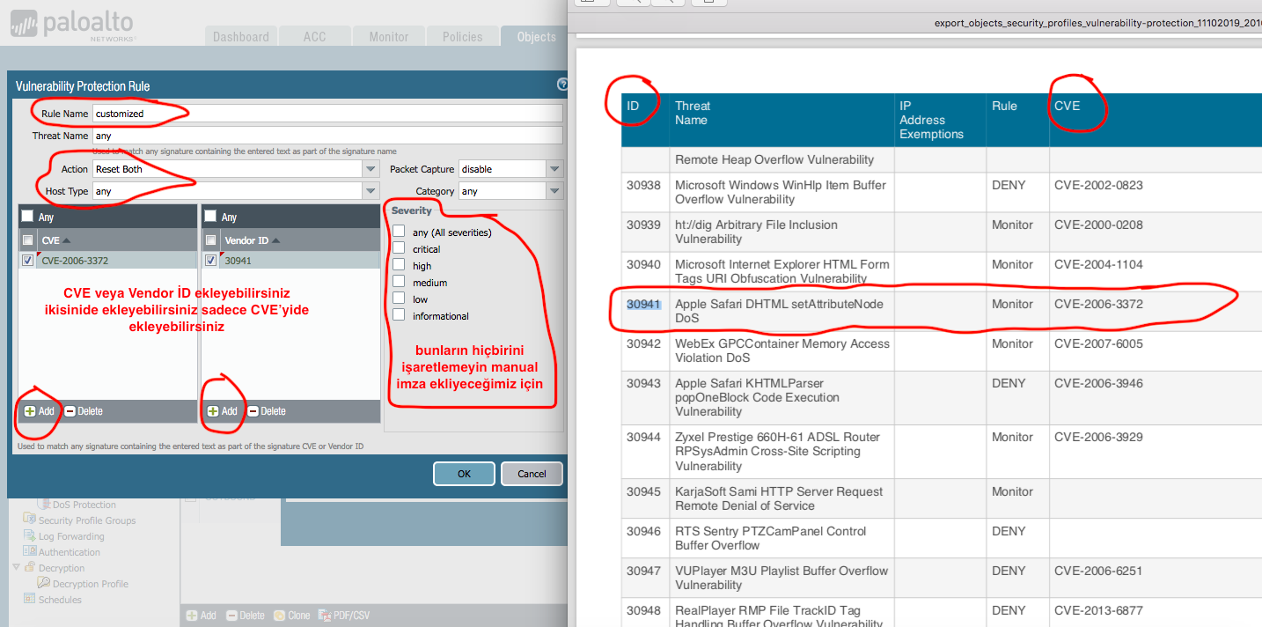Enable the critical severity checkbox
1262x627 pixels.
[399, 249]
